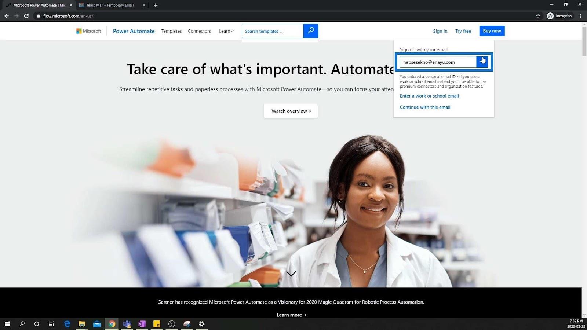
Task: Click the search magnifier button
Action: (311, 31)
